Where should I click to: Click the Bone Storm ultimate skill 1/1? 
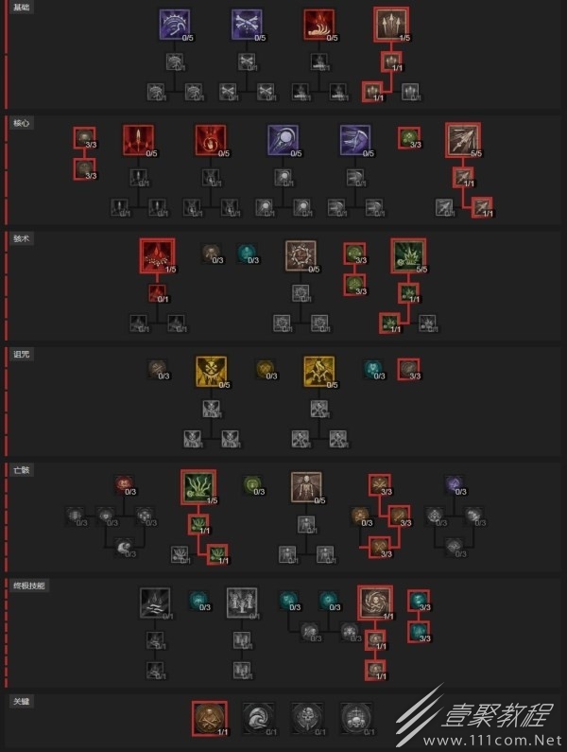click(x=375, y=603)
